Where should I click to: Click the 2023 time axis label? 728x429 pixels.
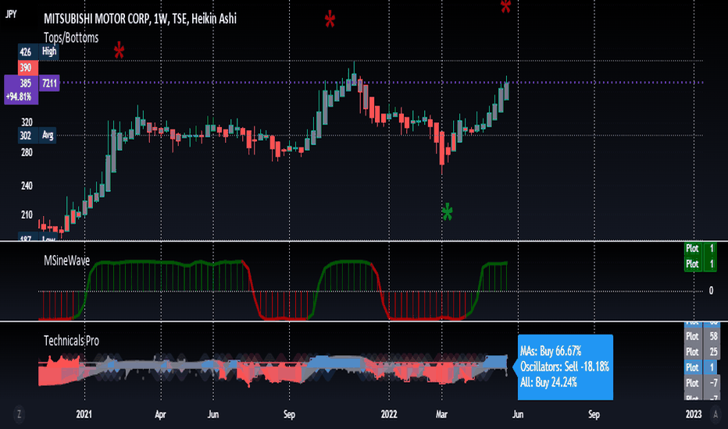pyautogui.click(x=694, y=414)
